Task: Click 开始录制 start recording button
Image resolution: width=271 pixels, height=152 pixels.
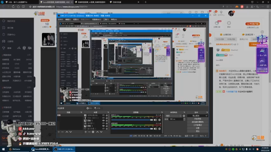Action: pos(197,119)
